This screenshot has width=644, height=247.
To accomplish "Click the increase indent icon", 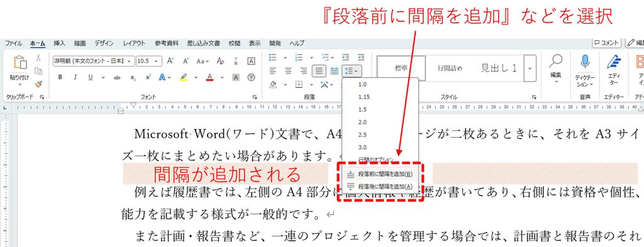I will pyautogui.click(x=360, y=57).
